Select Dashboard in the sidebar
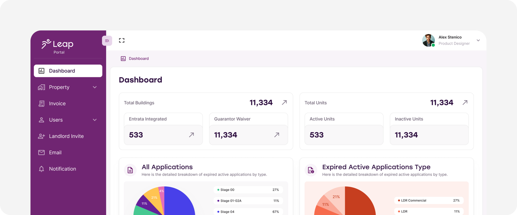This screenshot has height=215, width=517. [x=68, y=71]
